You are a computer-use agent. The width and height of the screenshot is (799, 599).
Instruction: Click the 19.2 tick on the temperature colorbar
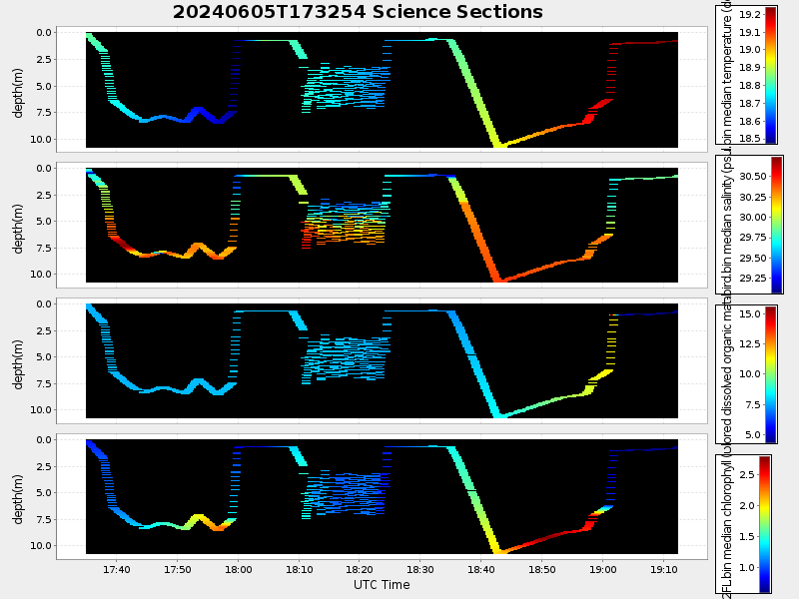pos(750,14)
